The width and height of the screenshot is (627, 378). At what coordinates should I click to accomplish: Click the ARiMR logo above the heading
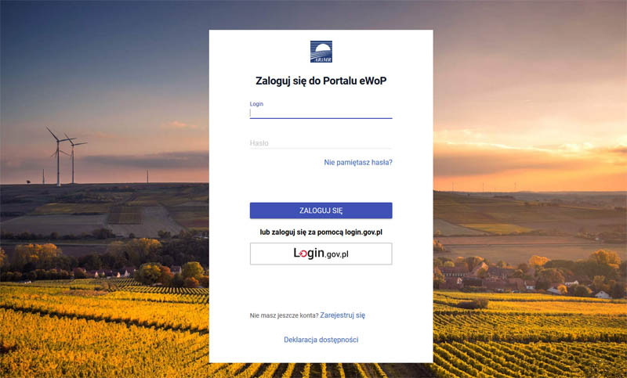point(321,52)
